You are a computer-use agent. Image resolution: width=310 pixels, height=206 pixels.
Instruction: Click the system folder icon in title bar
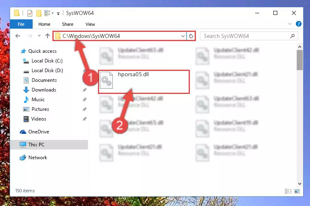click(17, 13)
